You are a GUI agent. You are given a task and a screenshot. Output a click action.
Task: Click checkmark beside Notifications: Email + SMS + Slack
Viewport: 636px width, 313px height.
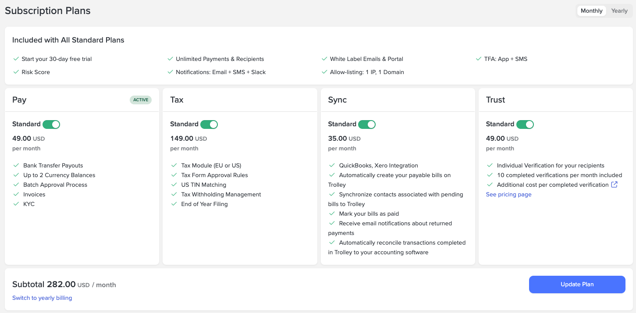[171, 72]
